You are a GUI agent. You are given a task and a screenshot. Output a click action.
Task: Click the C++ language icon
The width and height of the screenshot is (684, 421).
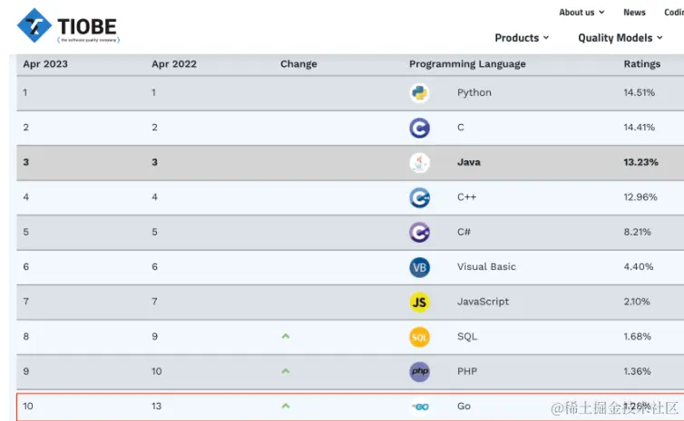(419, 197)
